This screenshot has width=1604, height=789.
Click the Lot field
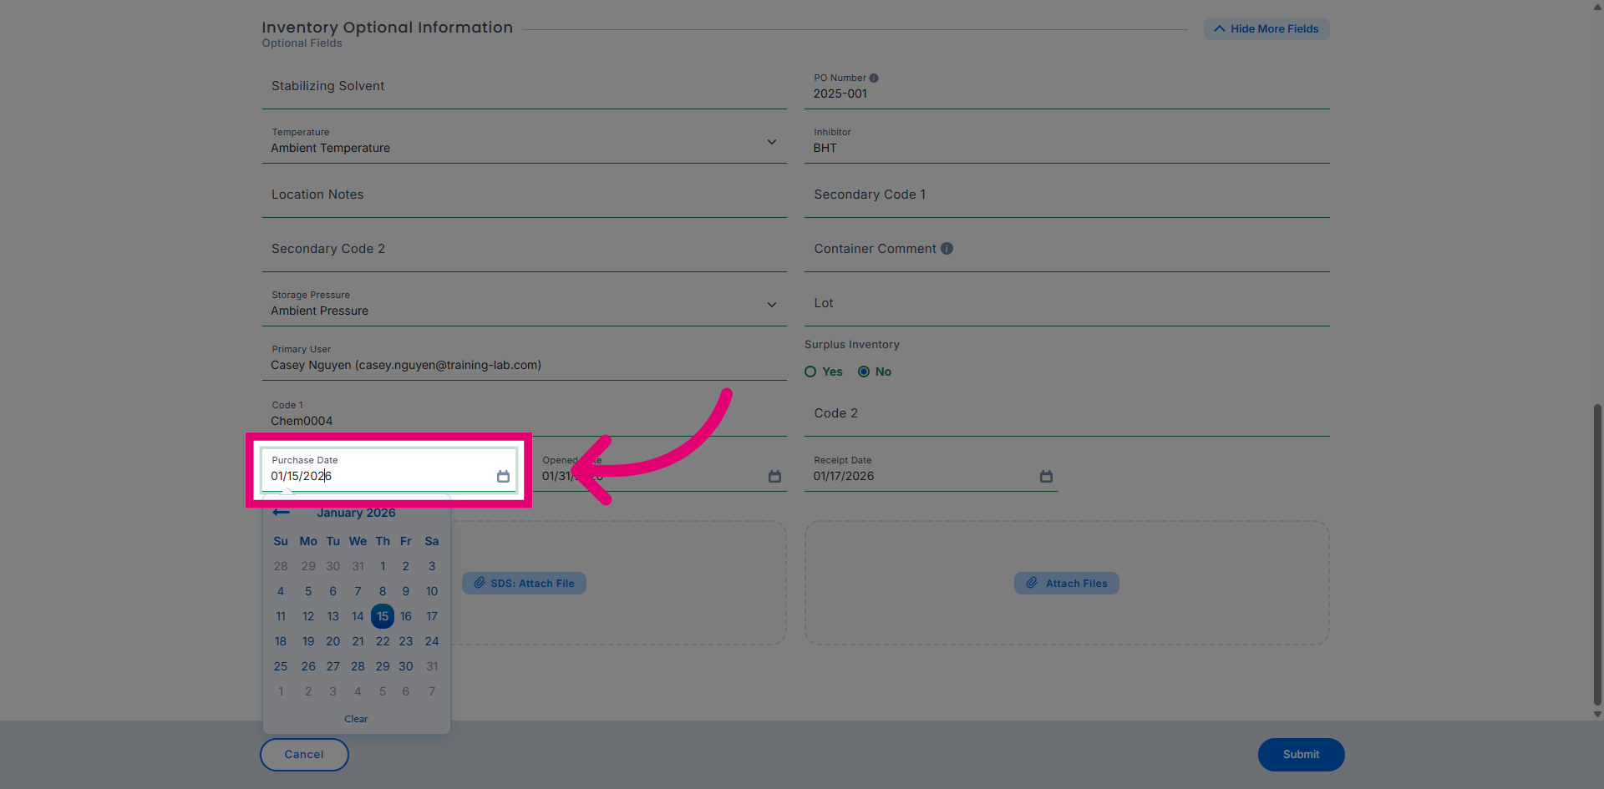(x=1067, y=303)
